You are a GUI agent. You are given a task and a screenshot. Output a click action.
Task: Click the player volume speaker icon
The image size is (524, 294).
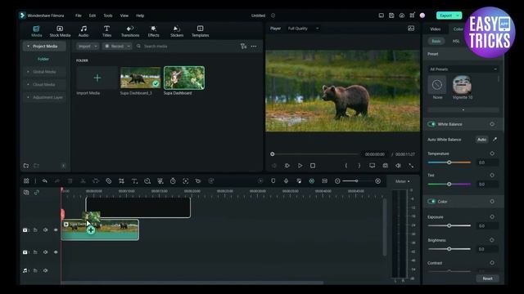(398, 166)
